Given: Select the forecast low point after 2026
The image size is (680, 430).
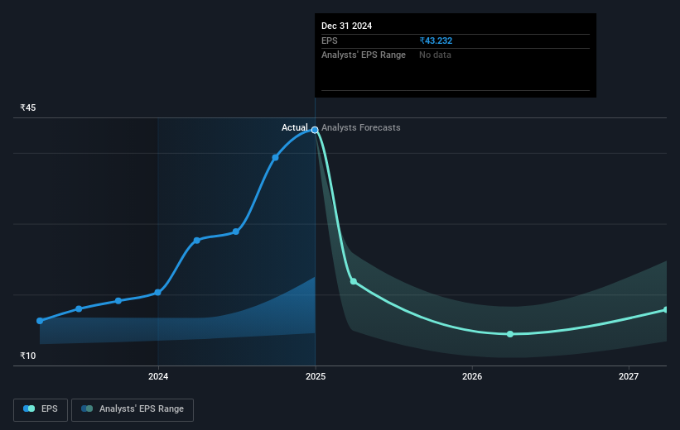Looking at the screenshot, I should 510,334.
